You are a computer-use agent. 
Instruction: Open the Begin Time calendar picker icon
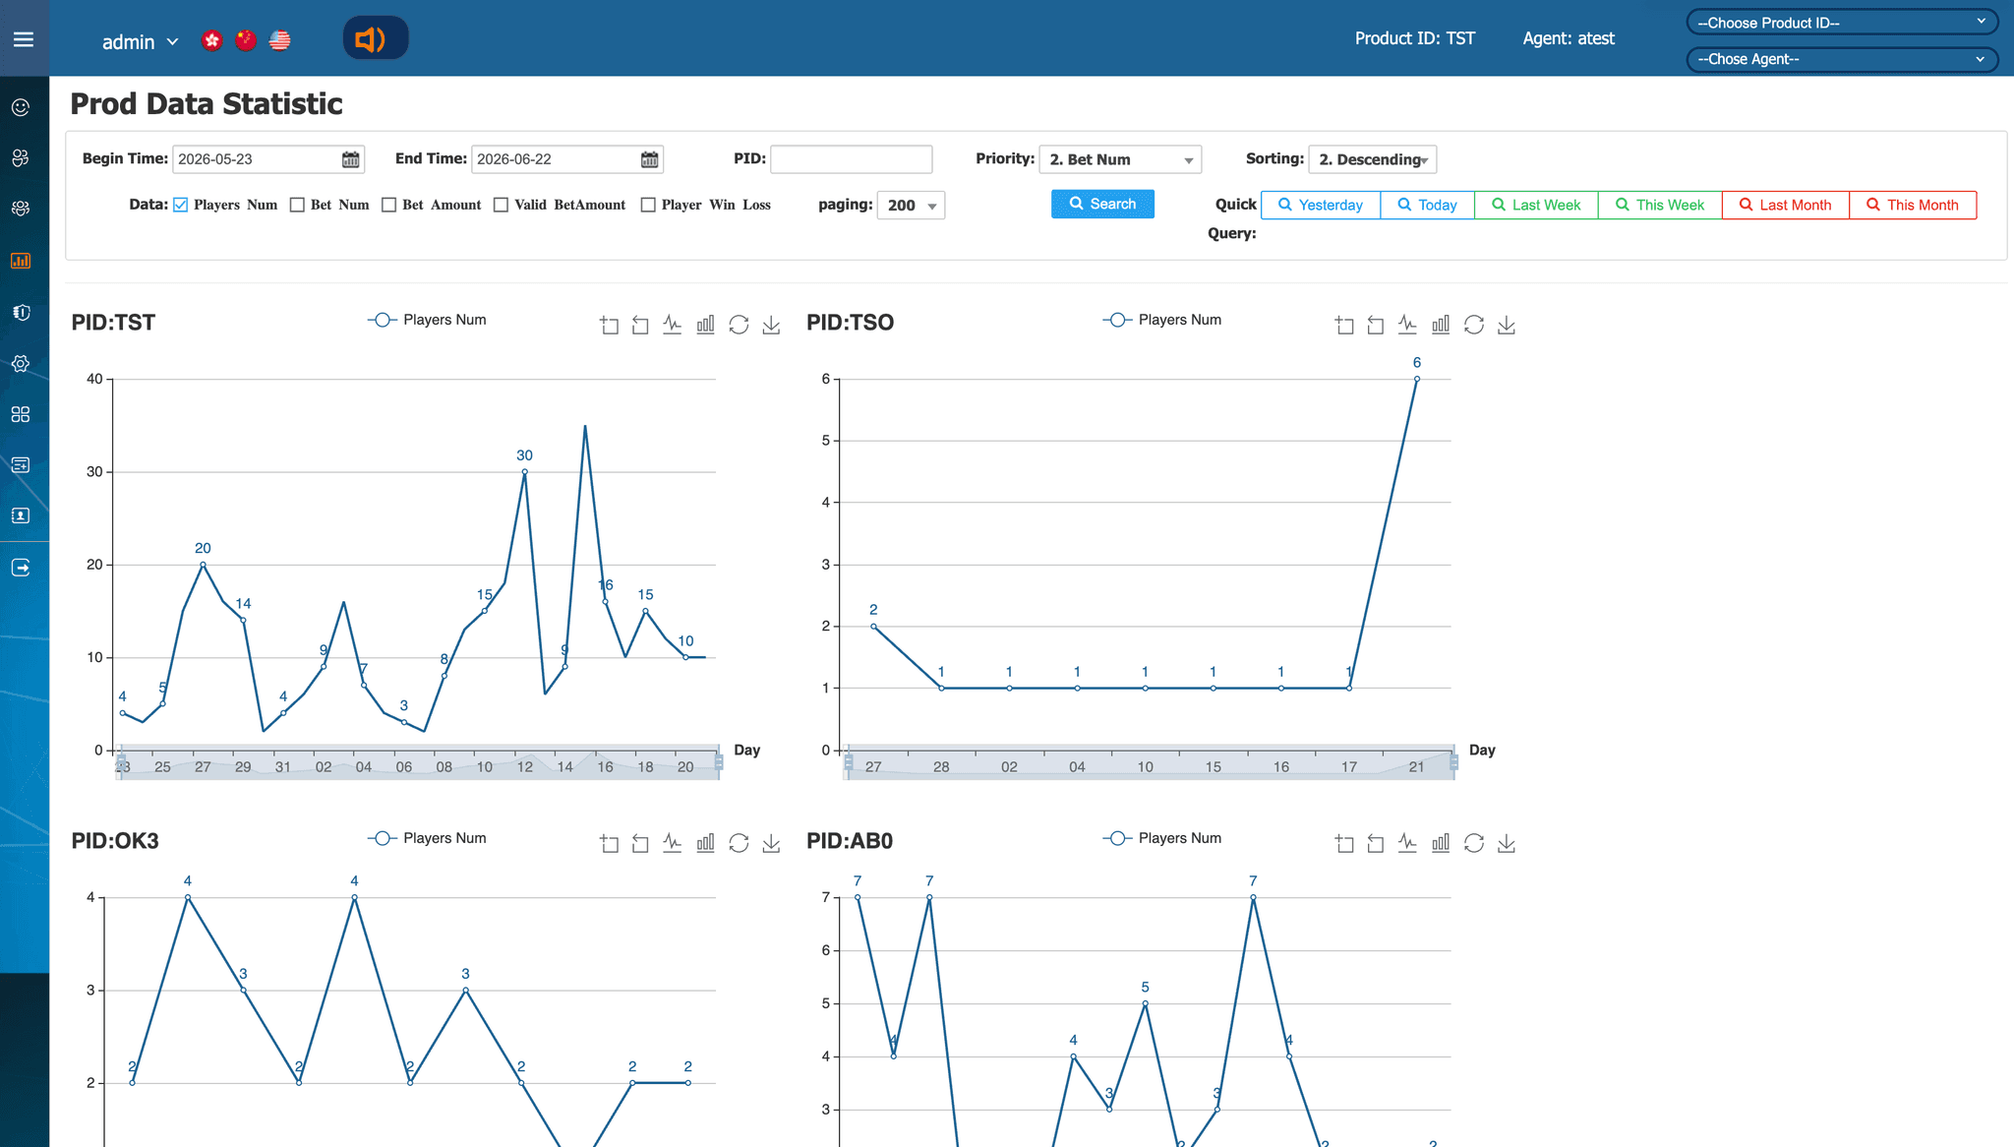351,159
